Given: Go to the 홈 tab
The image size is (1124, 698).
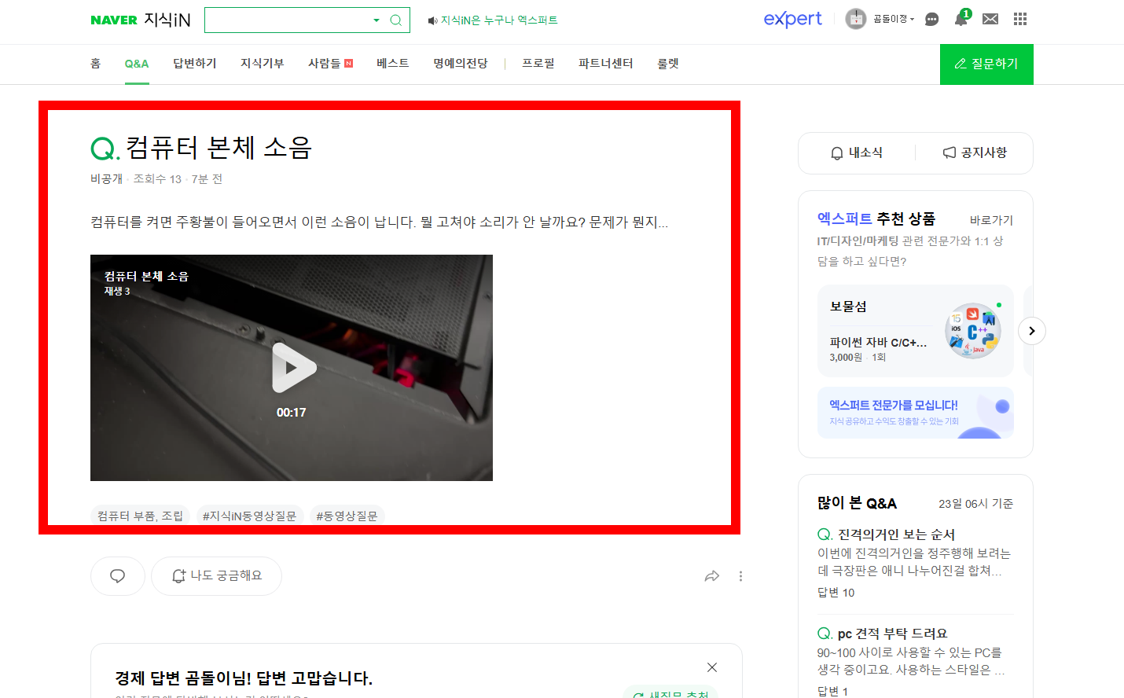Looking at the screenshot, I should (x=95, y=64).
